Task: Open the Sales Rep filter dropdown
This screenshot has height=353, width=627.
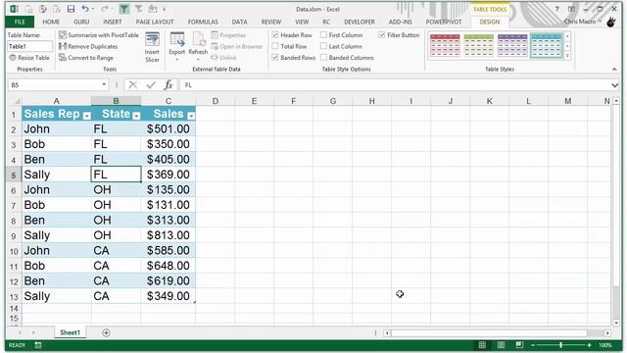Action: (86, 116)
